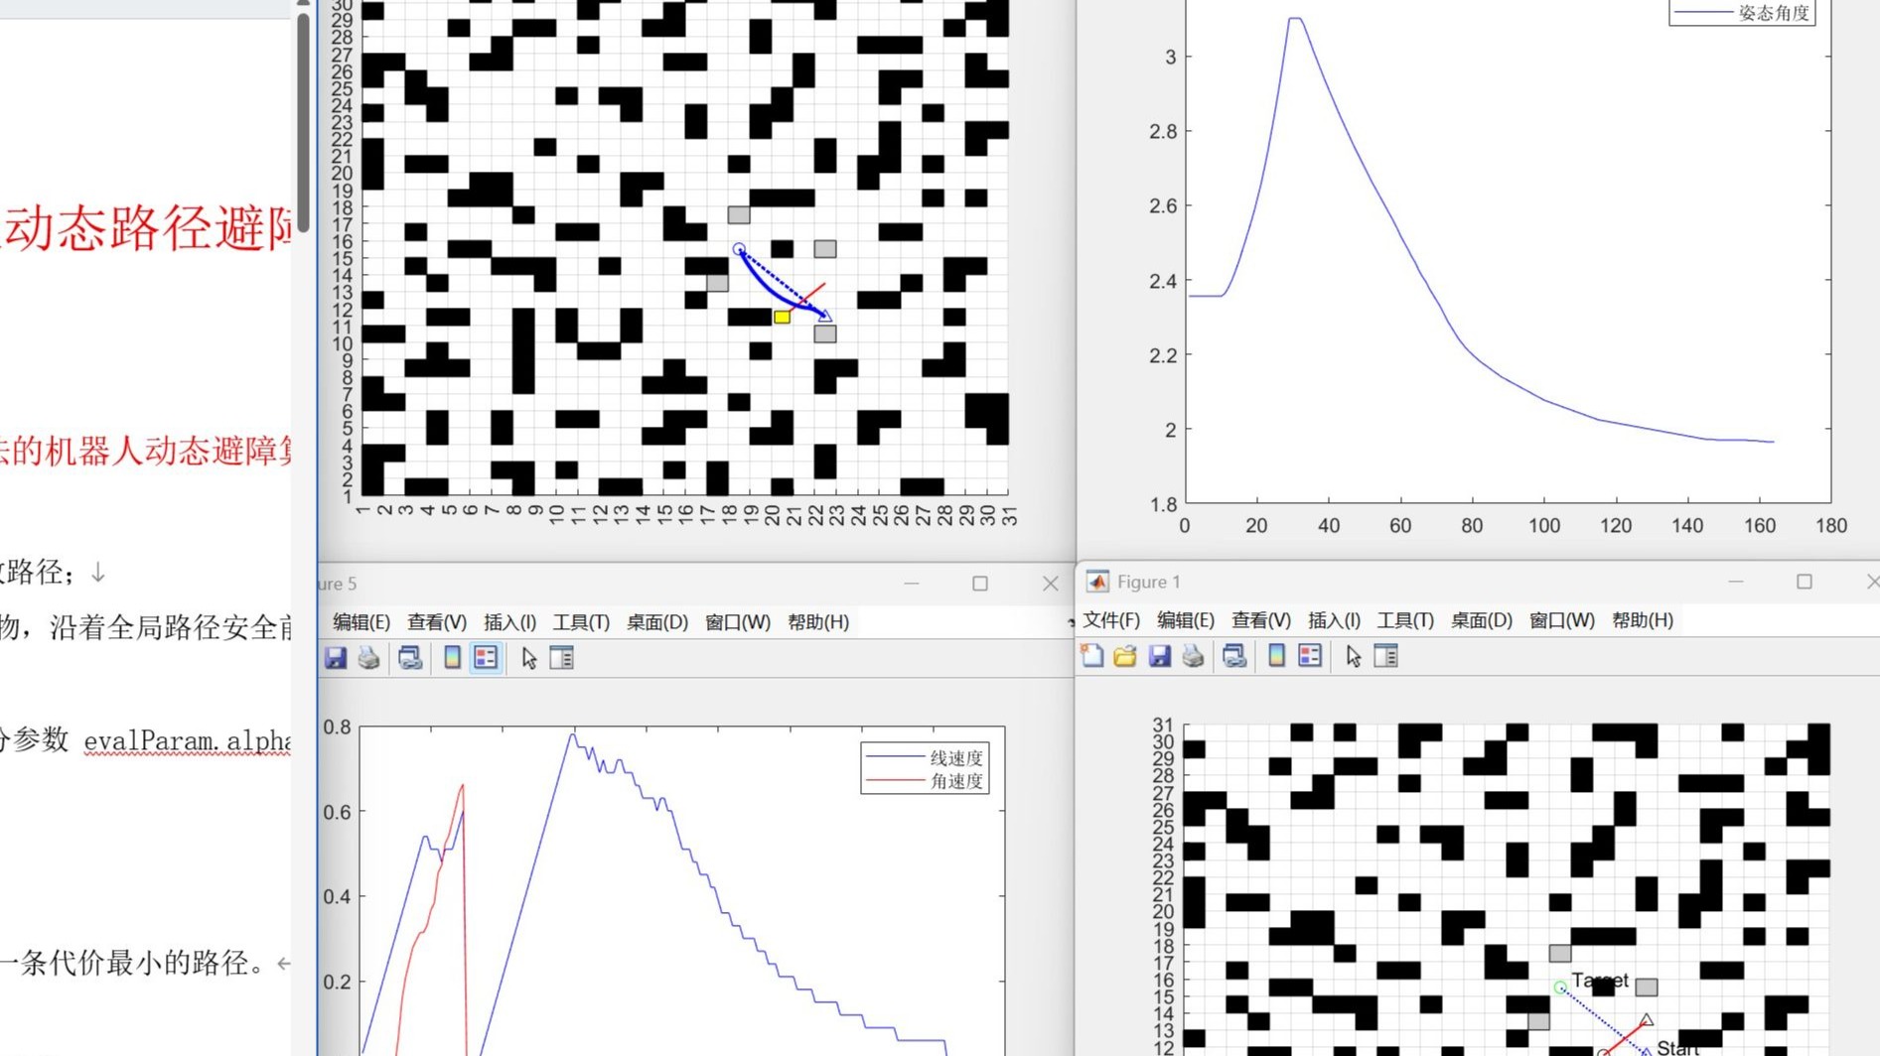Activate the Edit Plot arrow in Figure 1
The height and width of the screenshot is (1056, 1880).
(x=1354, y=656)
